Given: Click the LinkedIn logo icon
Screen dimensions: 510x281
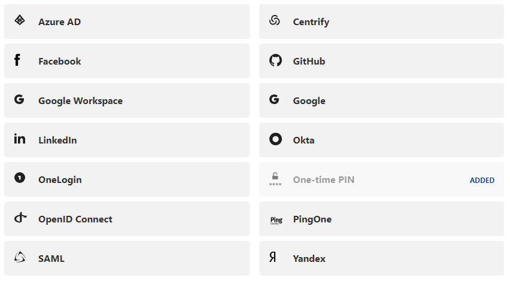Looking at the screenshot, I should [x=20, y=139].
